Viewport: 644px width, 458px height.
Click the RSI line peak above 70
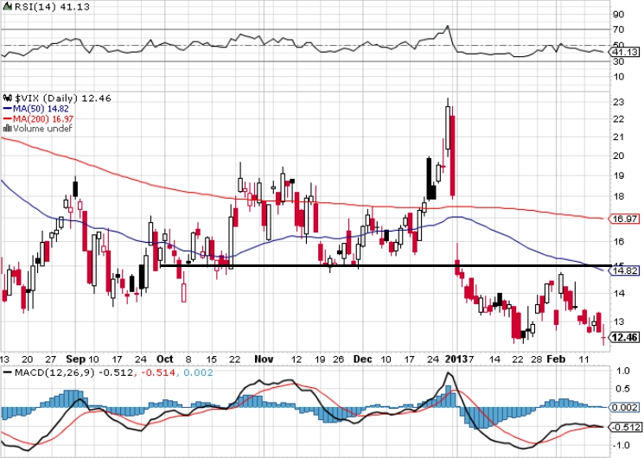tap(448, 26)
